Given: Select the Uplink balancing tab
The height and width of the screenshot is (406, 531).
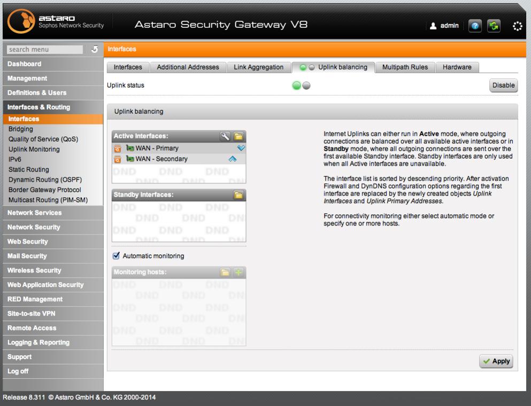Looking at the screenshot, I should point(333,67).
